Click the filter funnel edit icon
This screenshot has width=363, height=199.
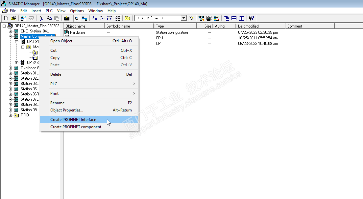pyautogui.click(x=191, y=18)
